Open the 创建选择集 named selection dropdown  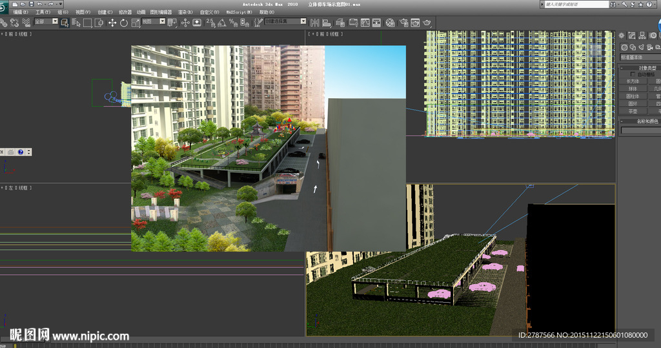pos(285,21)
